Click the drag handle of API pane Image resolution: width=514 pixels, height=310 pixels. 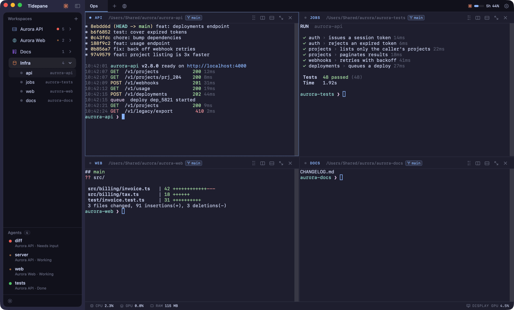pyautogui.click(x=254, y=18)
